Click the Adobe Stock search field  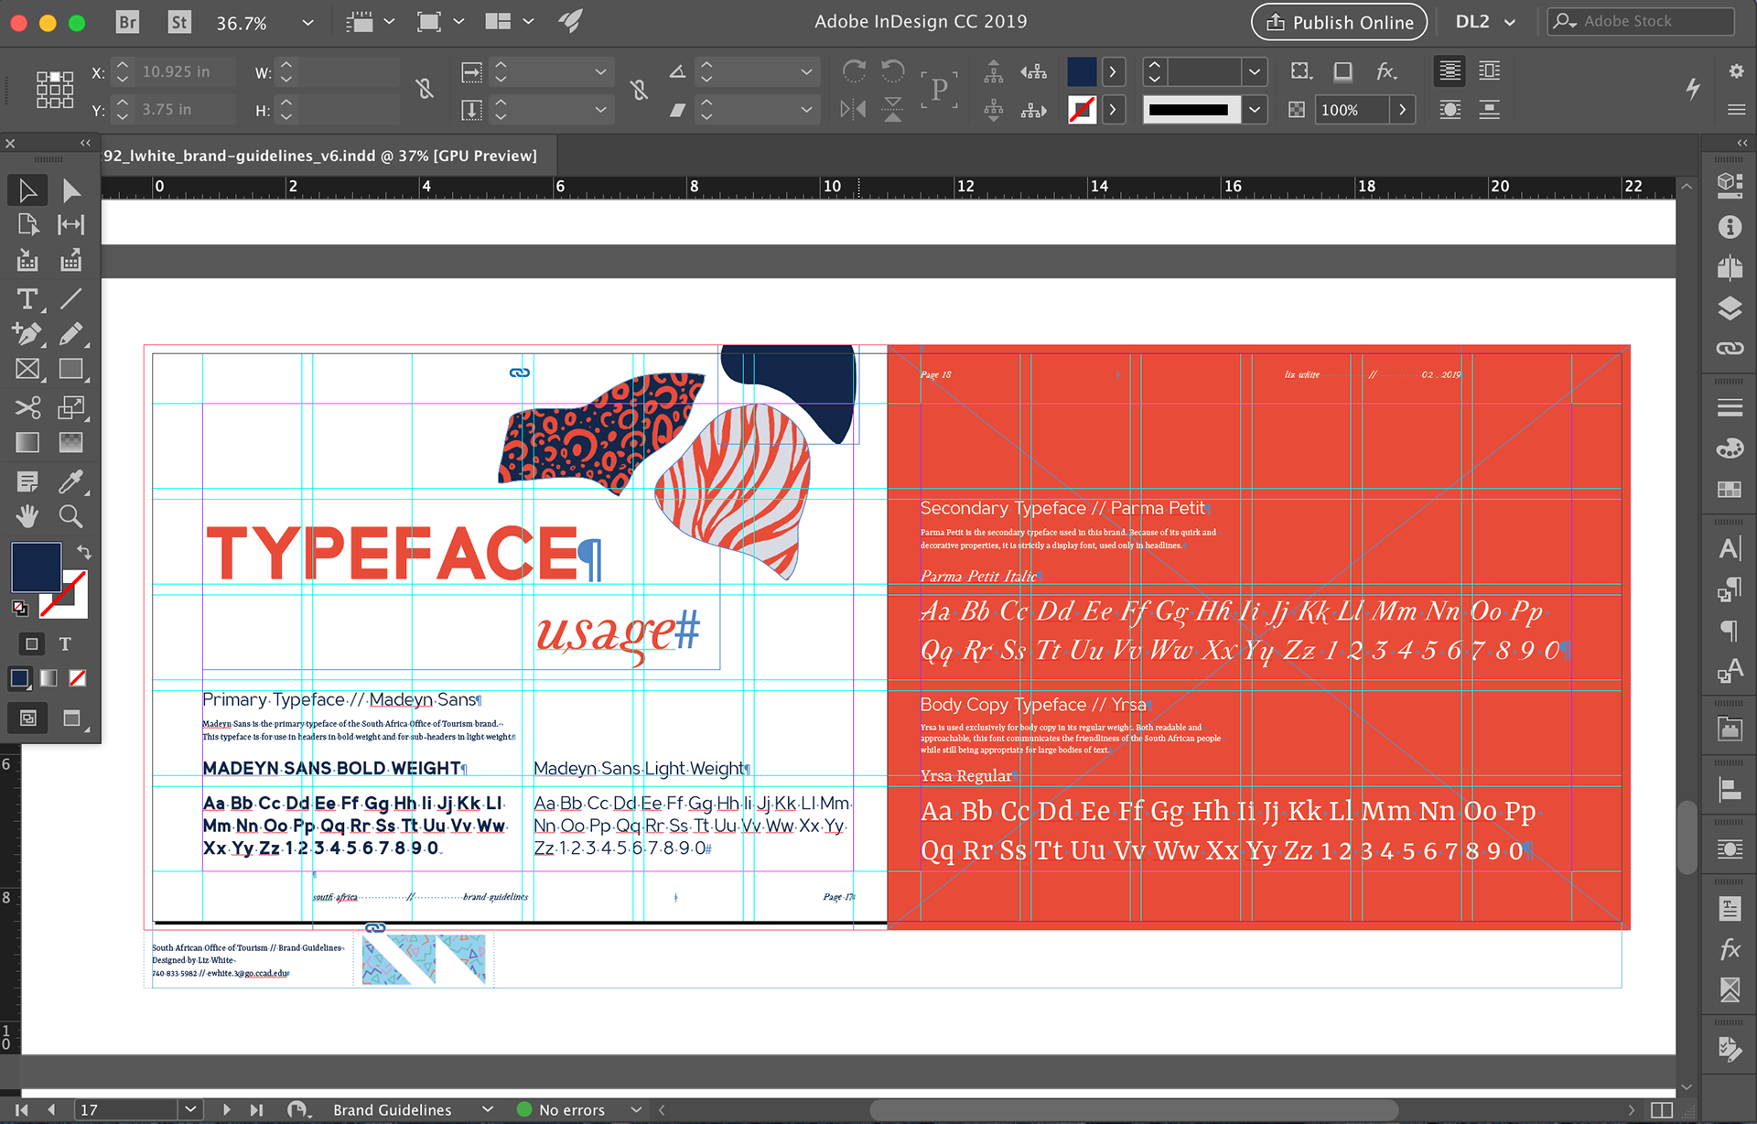pyautogui.click(x=1641, y=22)
